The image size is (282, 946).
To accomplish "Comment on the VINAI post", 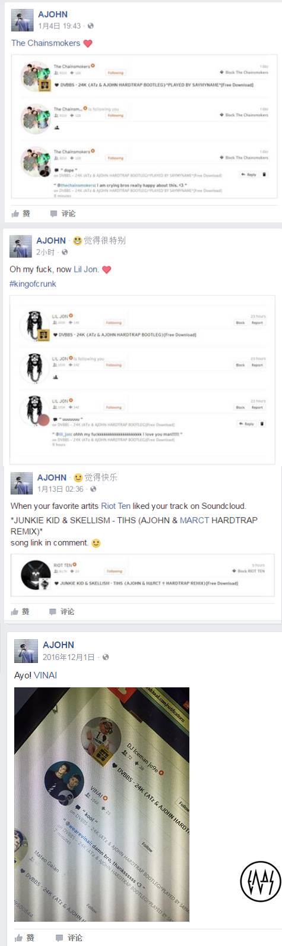I will 69,938.
